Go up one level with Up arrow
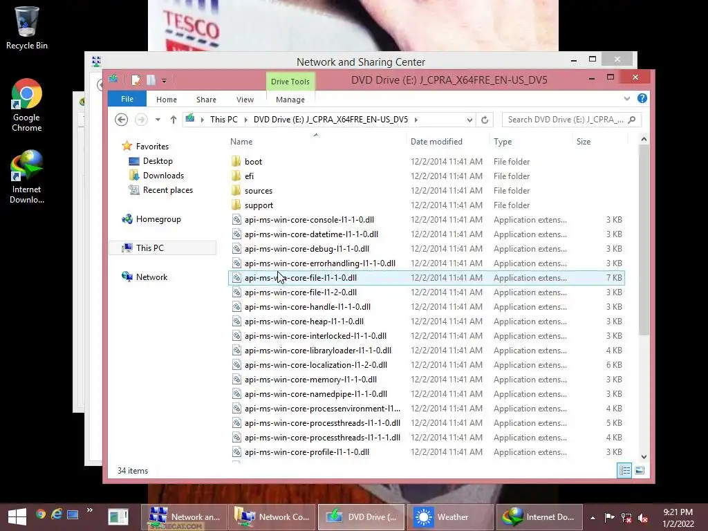Screen dimensions: 708x531 (x=174, y=120)
